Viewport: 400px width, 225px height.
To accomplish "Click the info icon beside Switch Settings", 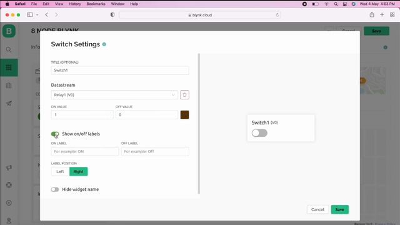I will (x=104, y=44).
